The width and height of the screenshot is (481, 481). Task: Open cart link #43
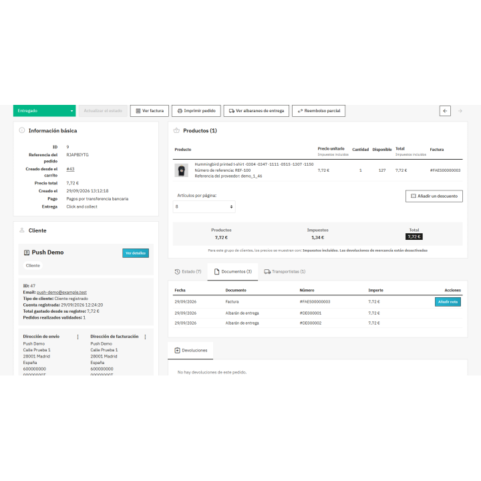click(70, 169)
